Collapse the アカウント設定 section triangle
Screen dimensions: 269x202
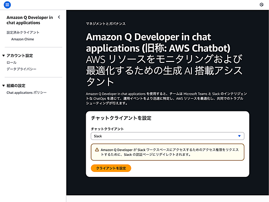point(4,56)
